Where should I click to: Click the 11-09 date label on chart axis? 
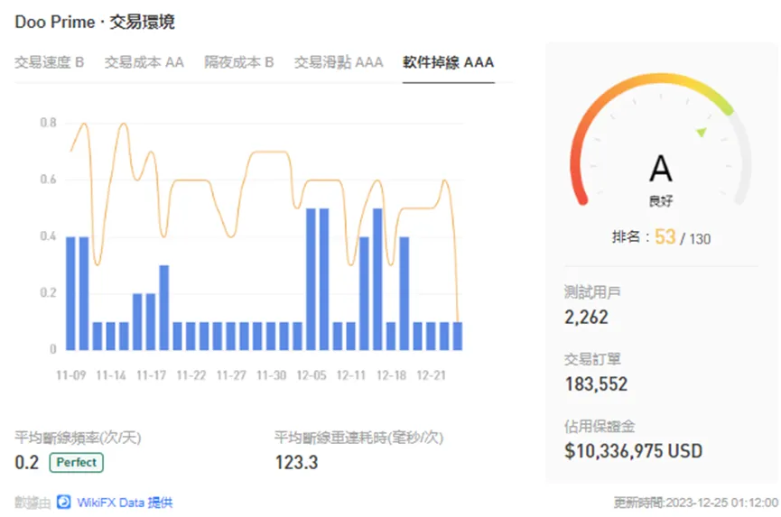71,375
